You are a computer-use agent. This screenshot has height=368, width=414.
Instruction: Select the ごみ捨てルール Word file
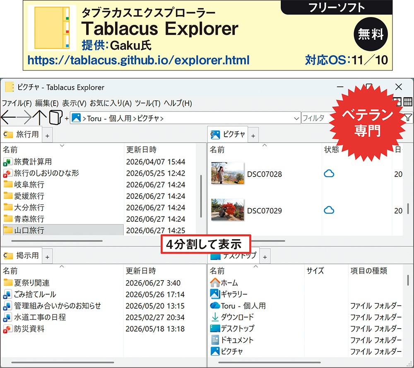[29, 294]
